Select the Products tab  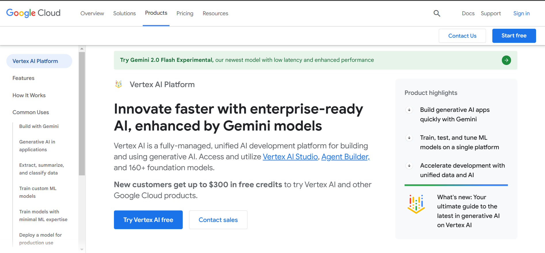point(156,13)
